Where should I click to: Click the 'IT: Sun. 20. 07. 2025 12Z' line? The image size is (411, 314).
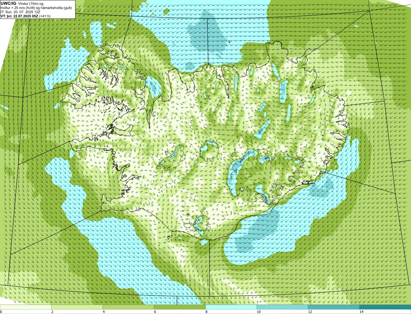point(21,12)
